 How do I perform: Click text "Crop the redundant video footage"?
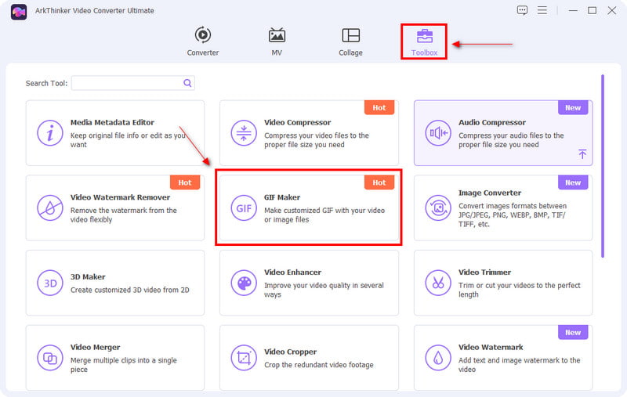(x=319, y=365)
